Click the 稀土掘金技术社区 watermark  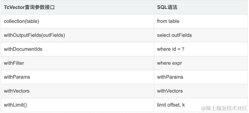click(x=224, y=108)
